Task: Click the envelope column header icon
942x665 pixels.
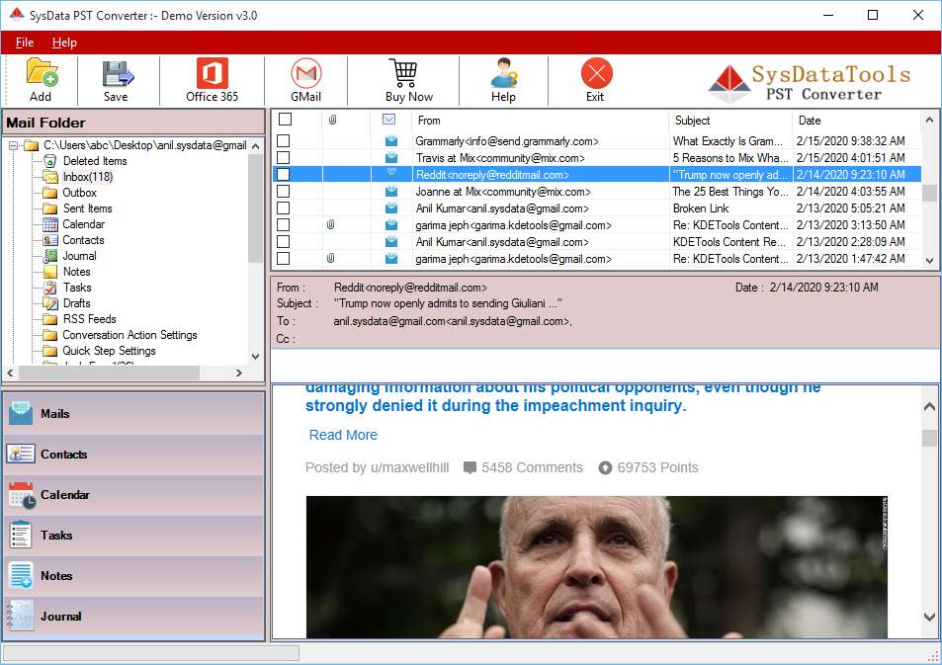Action: (388, 120)
